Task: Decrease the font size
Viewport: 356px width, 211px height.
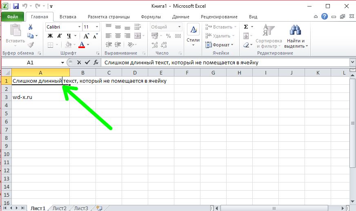Action: [96, 36]
